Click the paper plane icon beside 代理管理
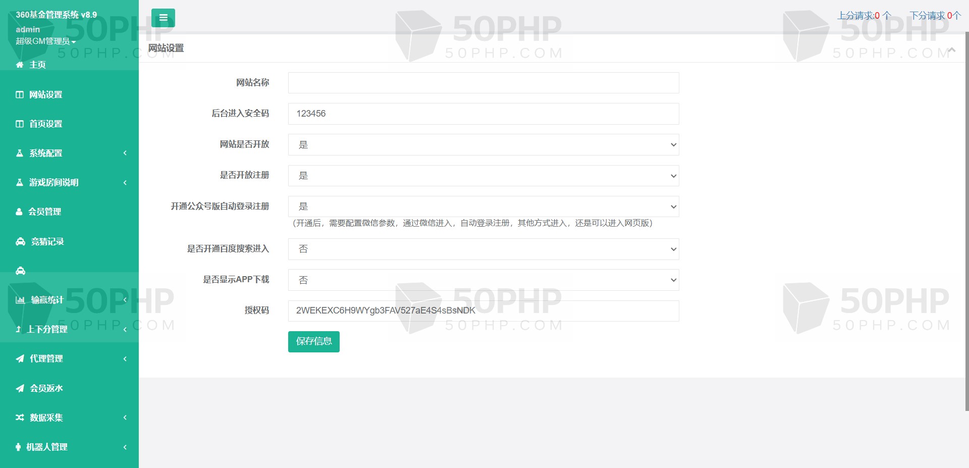The height and width of the screenshot is (468, 969). click(20, 359)
